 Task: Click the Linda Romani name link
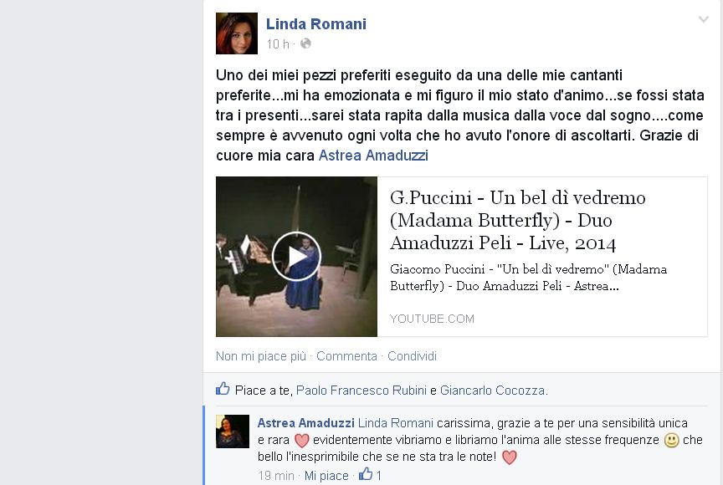315,24
